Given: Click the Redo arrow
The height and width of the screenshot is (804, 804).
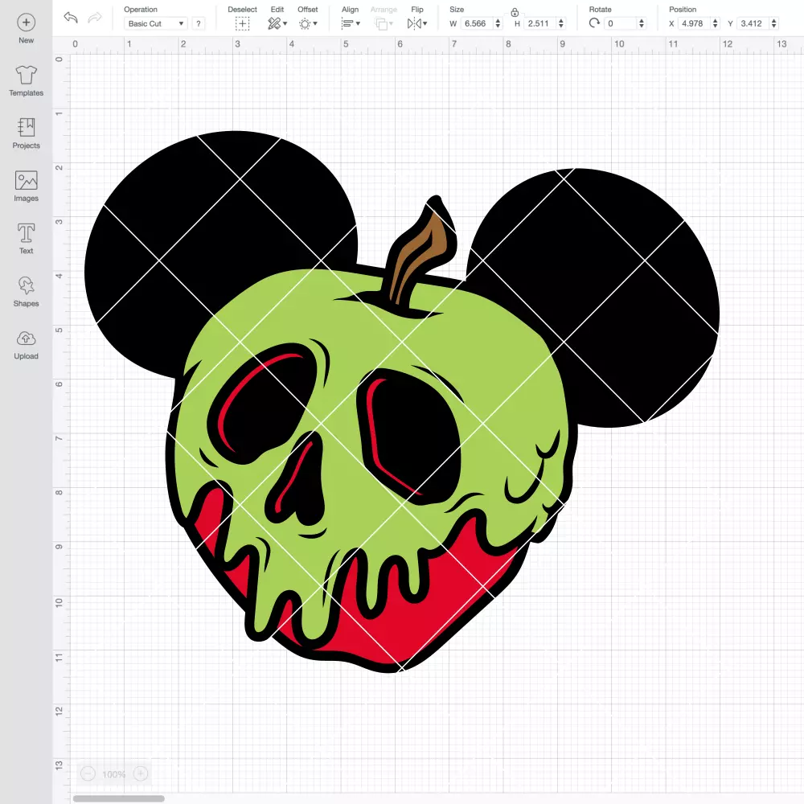Looking at the screenshot, I should point(94,18).
